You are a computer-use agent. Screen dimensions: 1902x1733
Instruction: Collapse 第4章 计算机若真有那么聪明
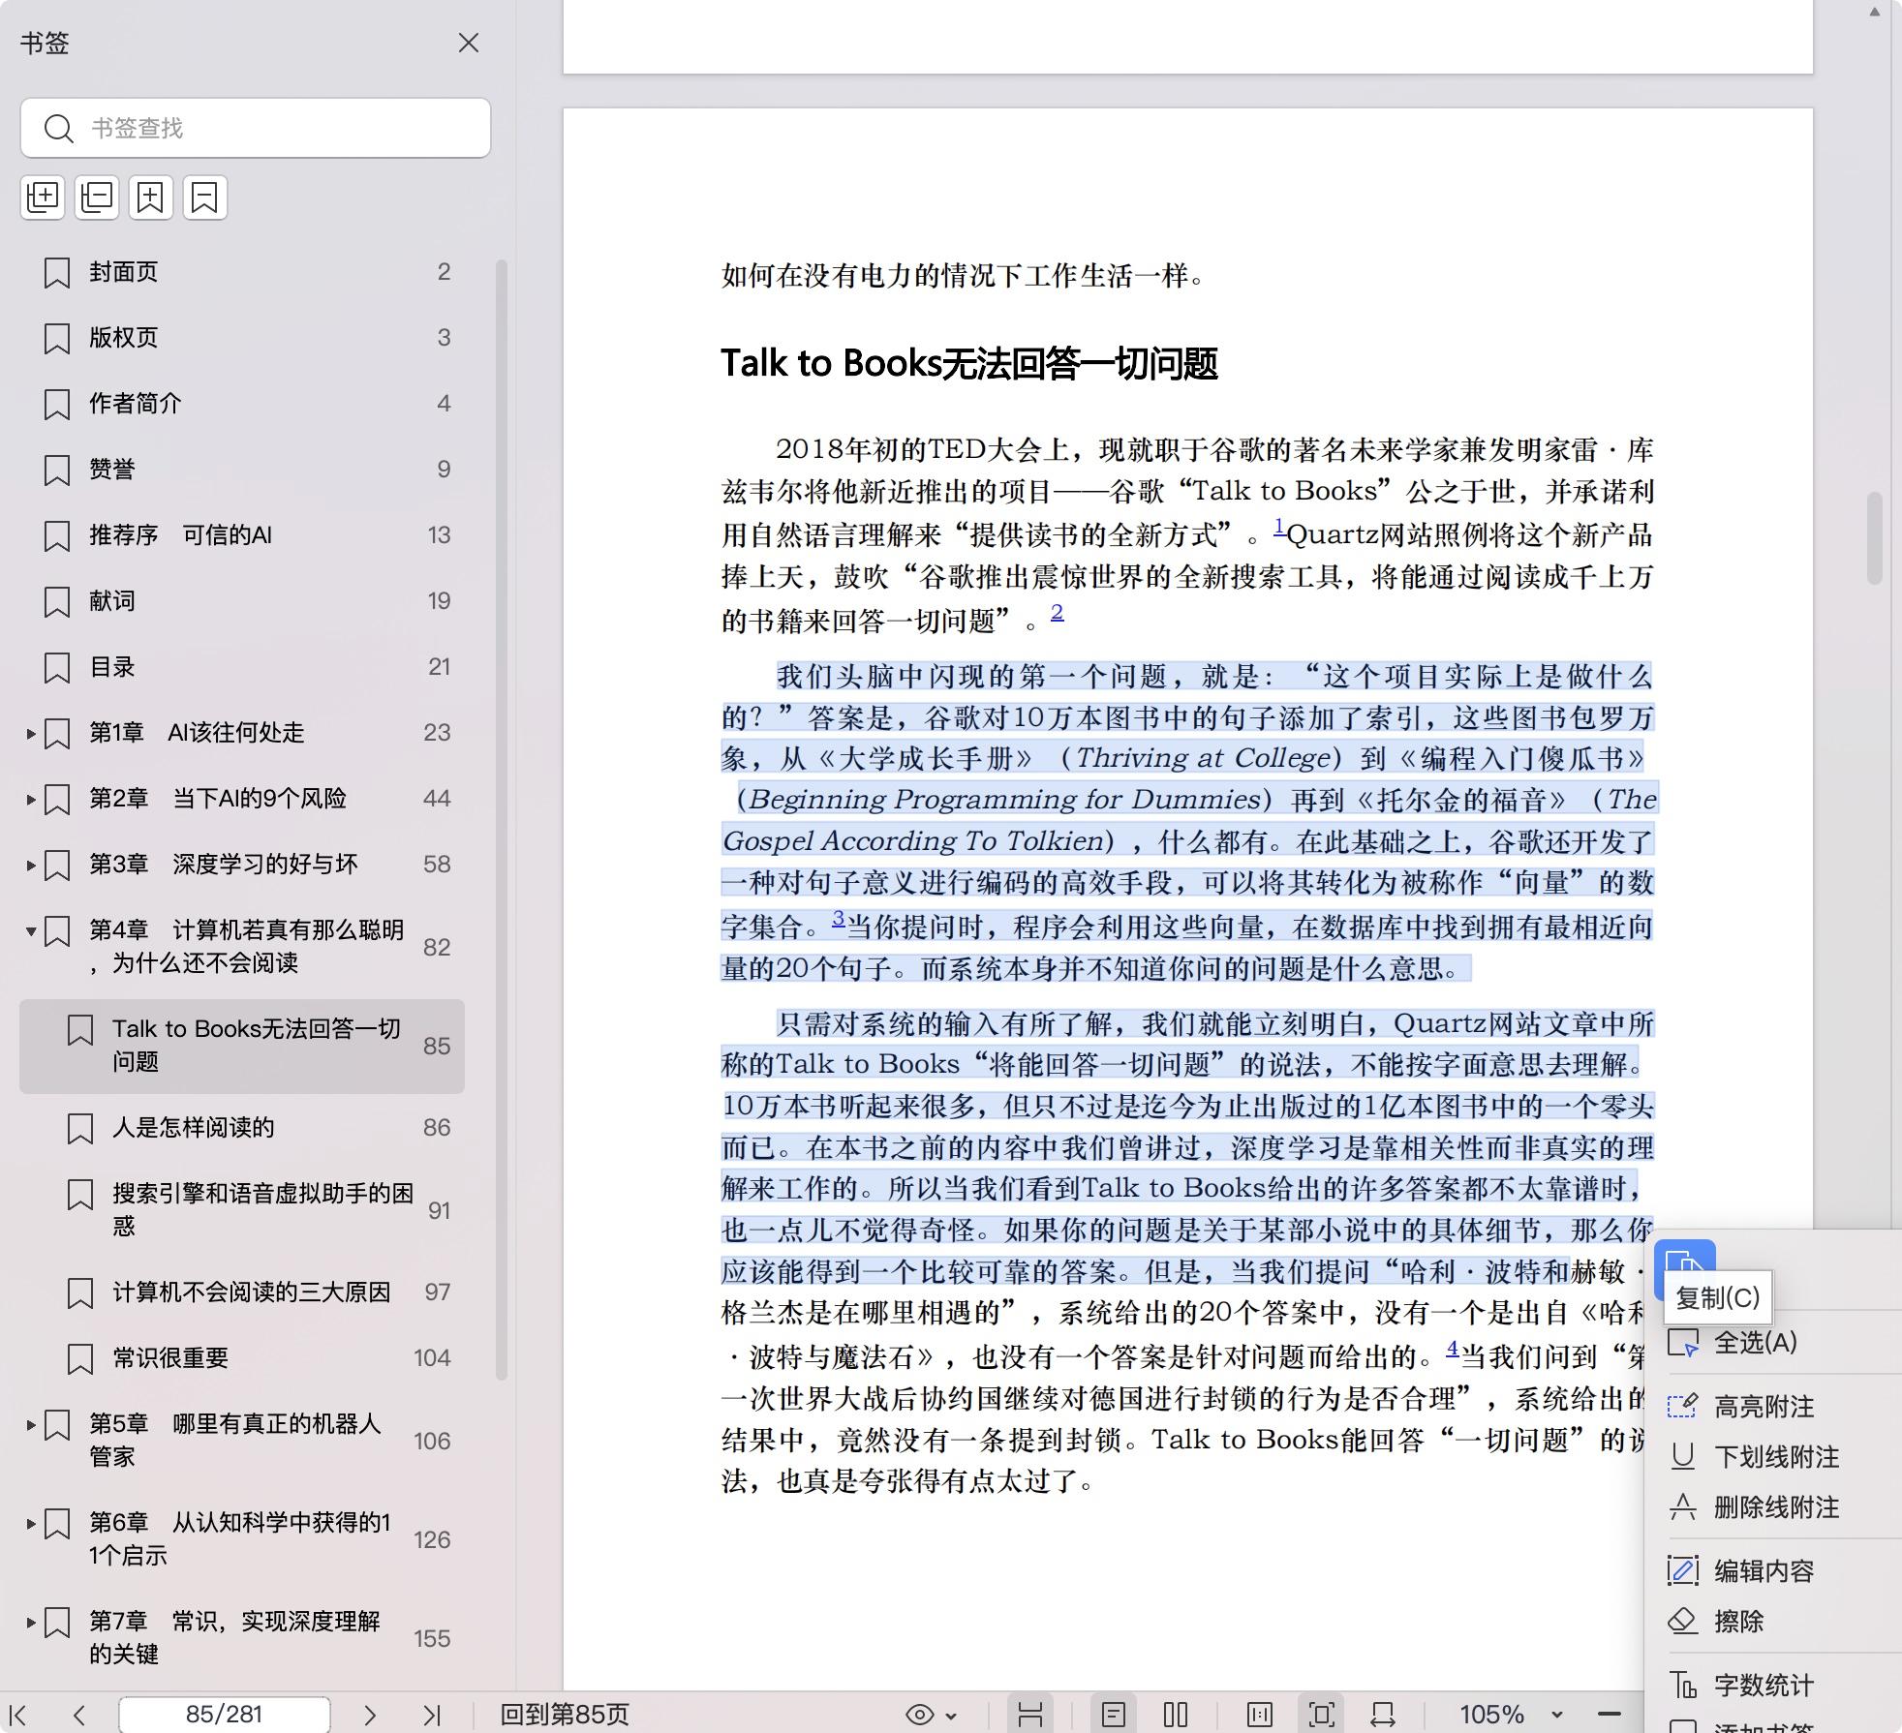coord(31,931)
